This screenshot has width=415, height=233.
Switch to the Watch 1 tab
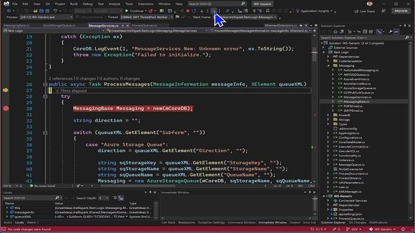click(33, 223)
